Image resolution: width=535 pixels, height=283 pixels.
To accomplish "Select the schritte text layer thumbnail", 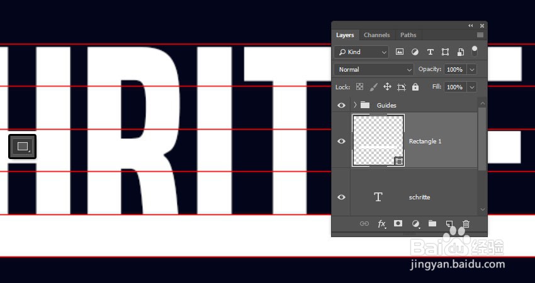I will (x=378, y=197).
